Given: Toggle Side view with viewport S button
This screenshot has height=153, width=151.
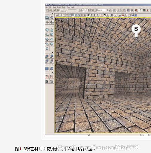Looking at the screenshot, I should (97, 15).
